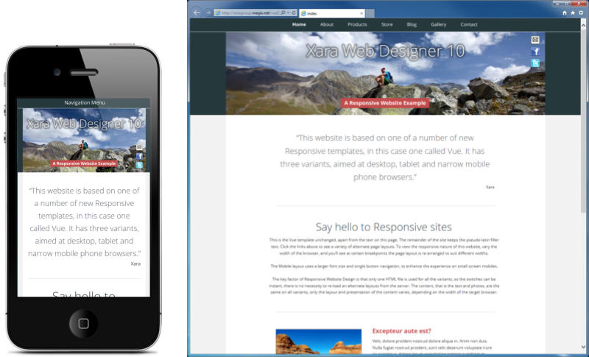The width and height of the screenshot is (589, 357).
Task: Select the index browser tab
Action: coord(332,13)
